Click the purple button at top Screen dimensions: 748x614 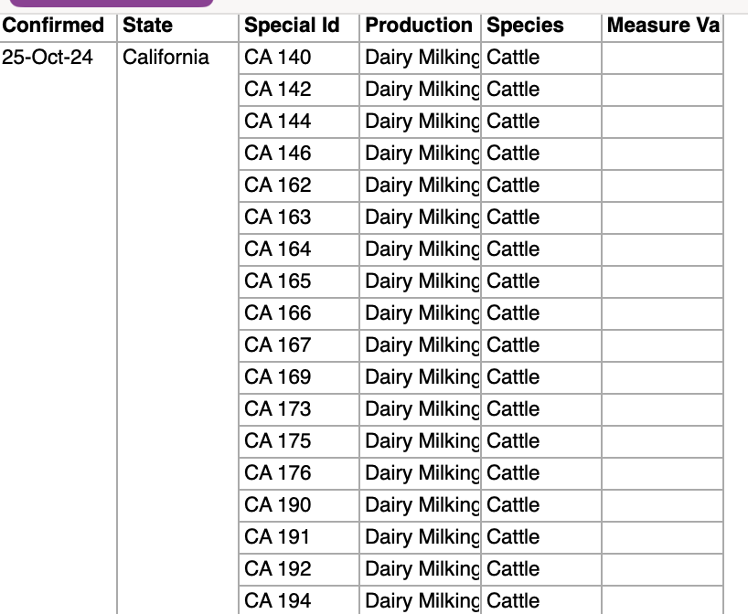coord(112,4)
